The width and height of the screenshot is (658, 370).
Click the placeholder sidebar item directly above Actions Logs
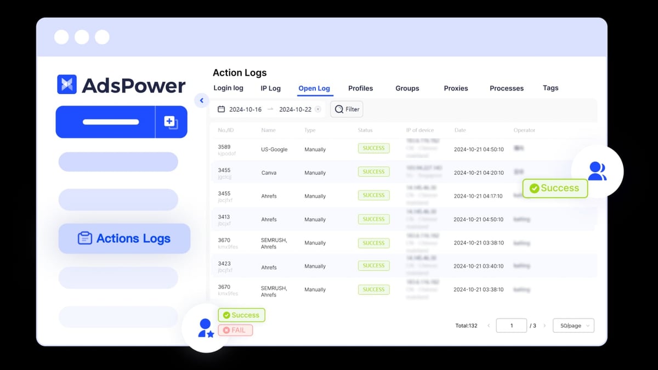pos(118,200)
